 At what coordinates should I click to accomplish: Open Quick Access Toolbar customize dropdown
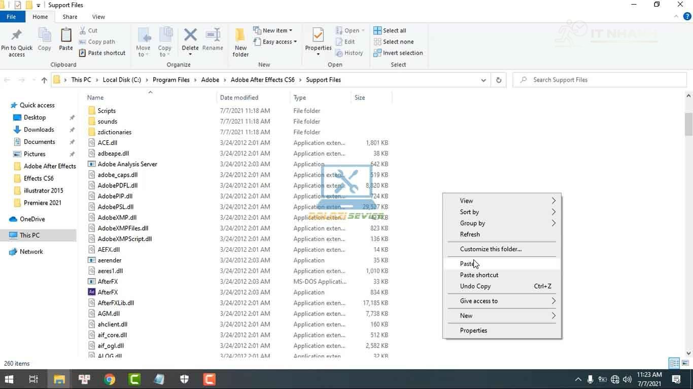39,5
